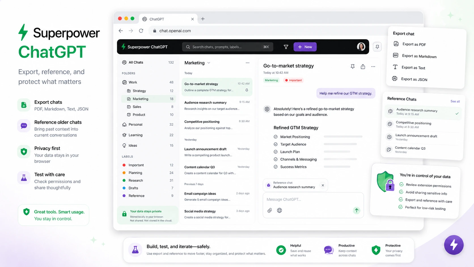Screen dimensions: 474x267
Task: Click the paperclip attach icon
Action: tap(270, 210)
